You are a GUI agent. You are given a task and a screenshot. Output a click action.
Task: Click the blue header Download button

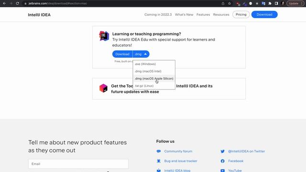264,14
